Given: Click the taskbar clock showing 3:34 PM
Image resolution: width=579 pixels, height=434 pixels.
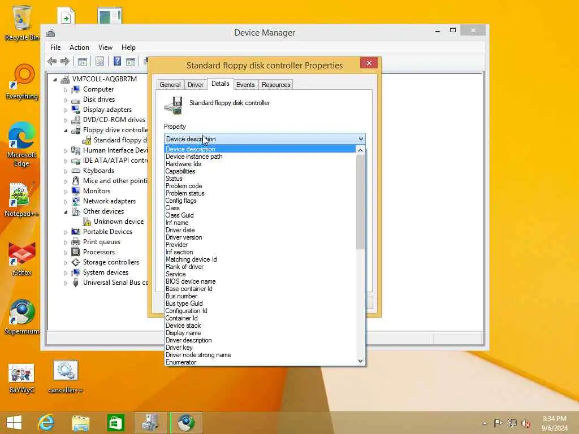Looking at the screenshot, I should pyautogui.click(x=554, y=423).
